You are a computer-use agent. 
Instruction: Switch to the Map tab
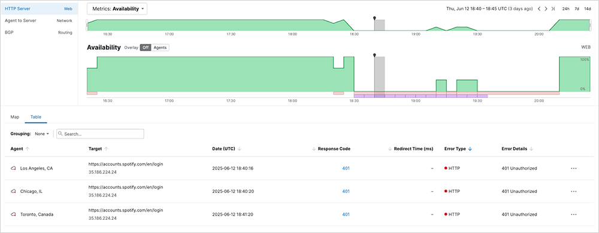point(15,117)
